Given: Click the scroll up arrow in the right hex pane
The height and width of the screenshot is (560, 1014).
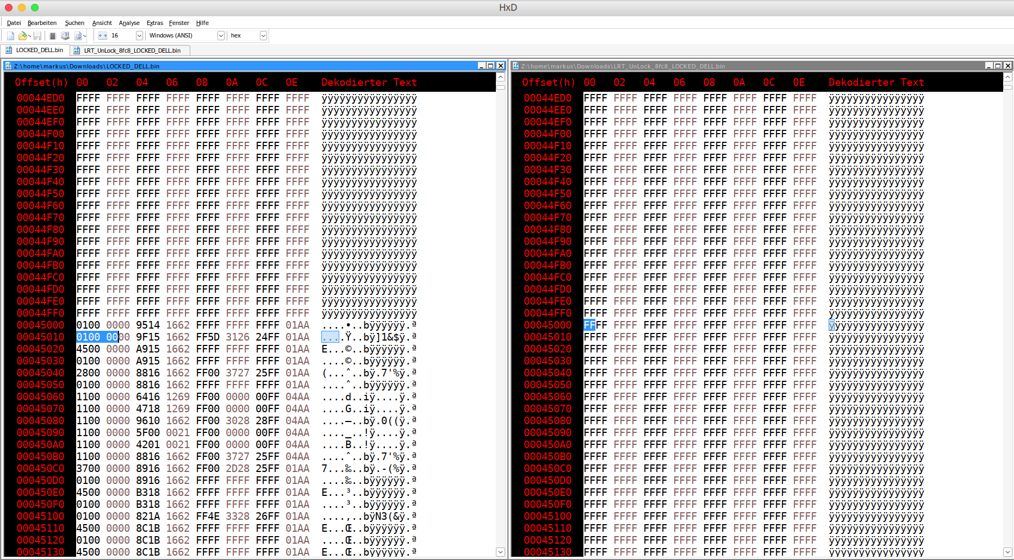Looking at the screenshot, I should pos(1008,77).
